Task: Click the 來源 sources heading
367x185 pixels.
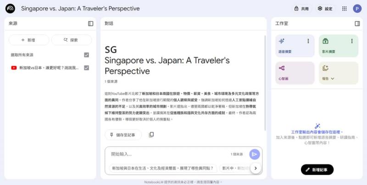Action: tap(13, 23)
